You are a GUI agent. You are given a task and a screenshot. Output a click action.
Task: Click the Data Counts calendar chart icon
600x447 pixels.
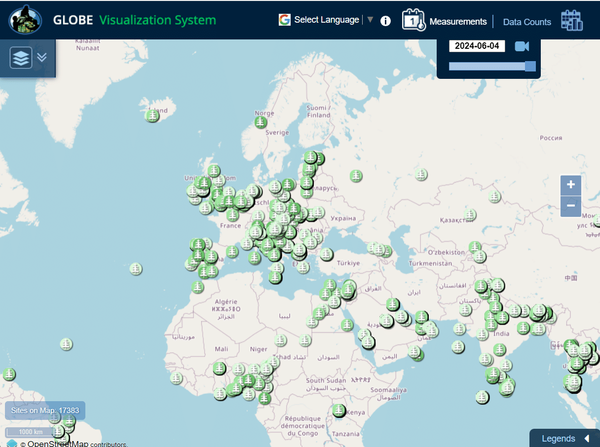tap(572, 20)
